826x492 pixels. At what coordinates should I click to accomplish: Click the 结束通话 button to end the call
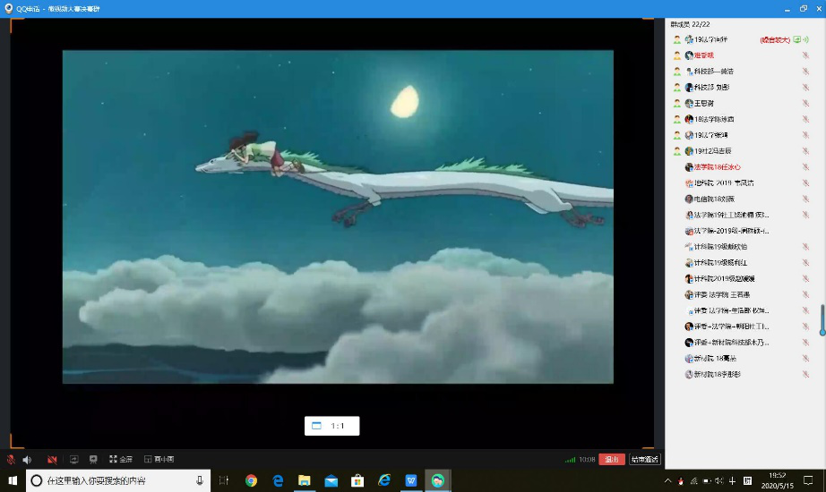coord(645,460)
